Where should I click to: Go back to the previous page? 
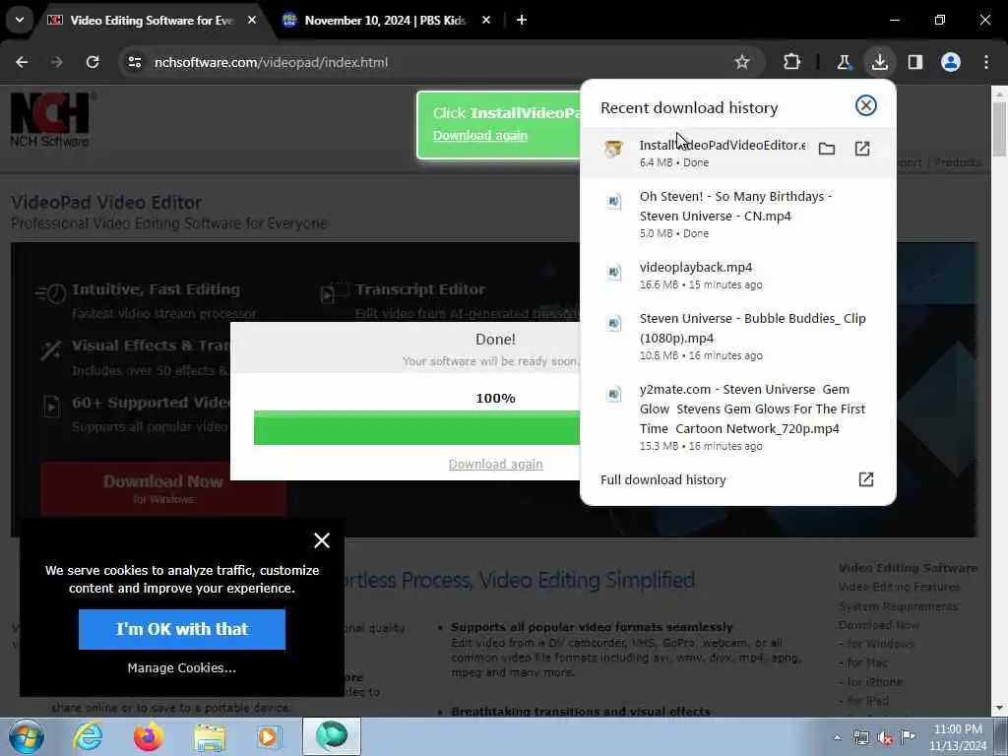22,62
